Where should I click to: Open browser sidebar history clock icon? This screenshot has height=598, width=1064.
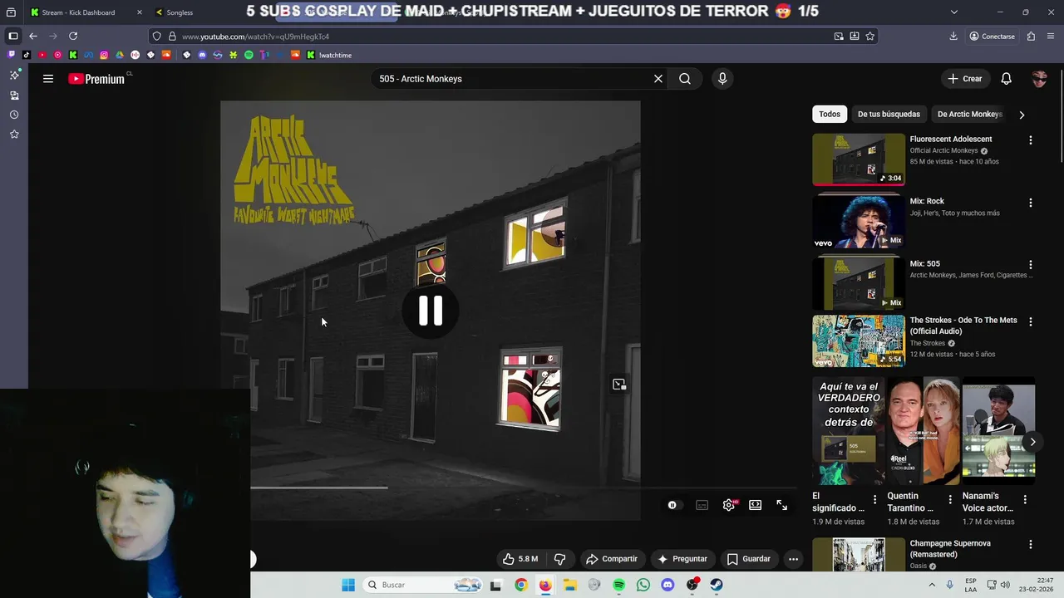(x=14, y=115)
